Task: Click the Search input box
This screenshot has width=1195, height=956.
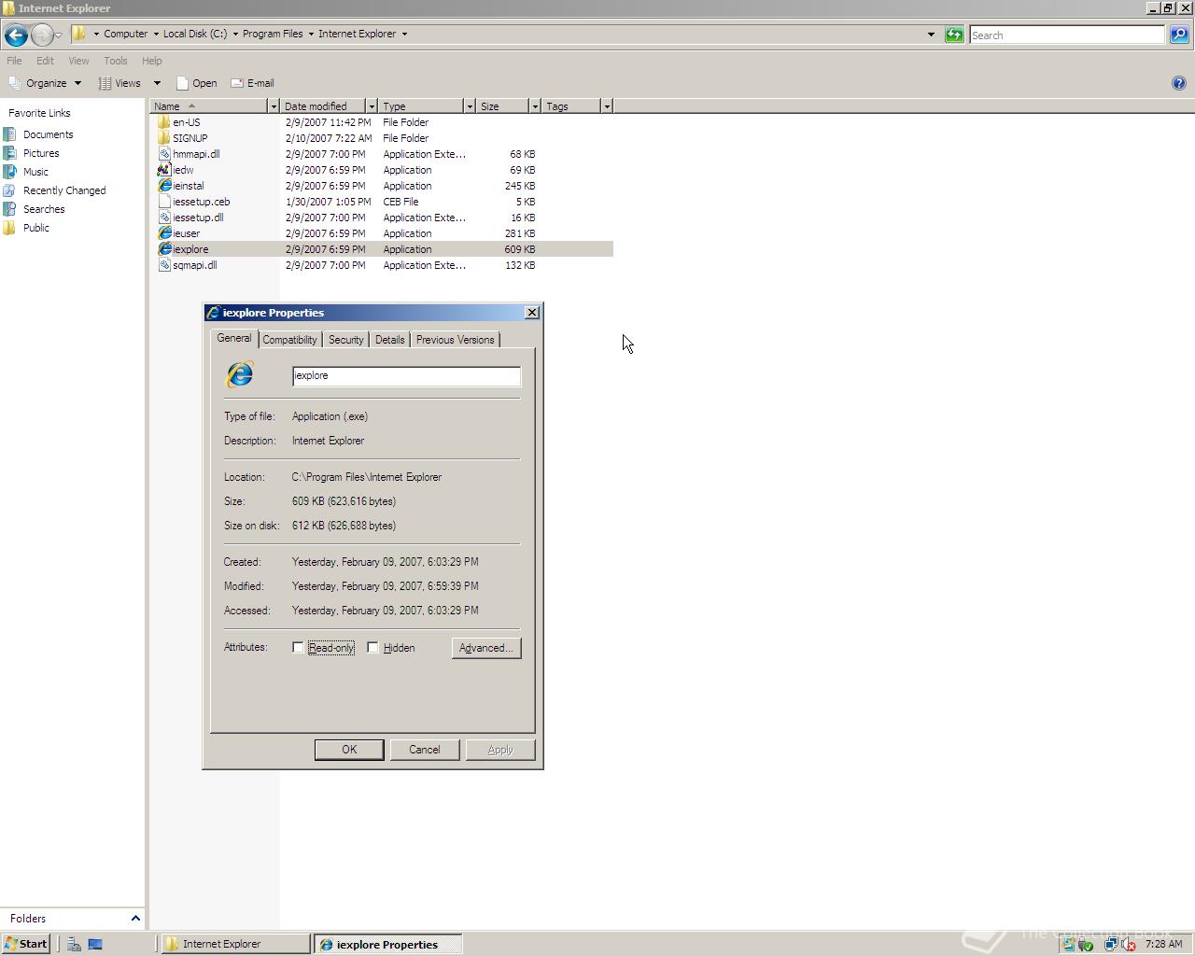Action: coord(1067,35)
